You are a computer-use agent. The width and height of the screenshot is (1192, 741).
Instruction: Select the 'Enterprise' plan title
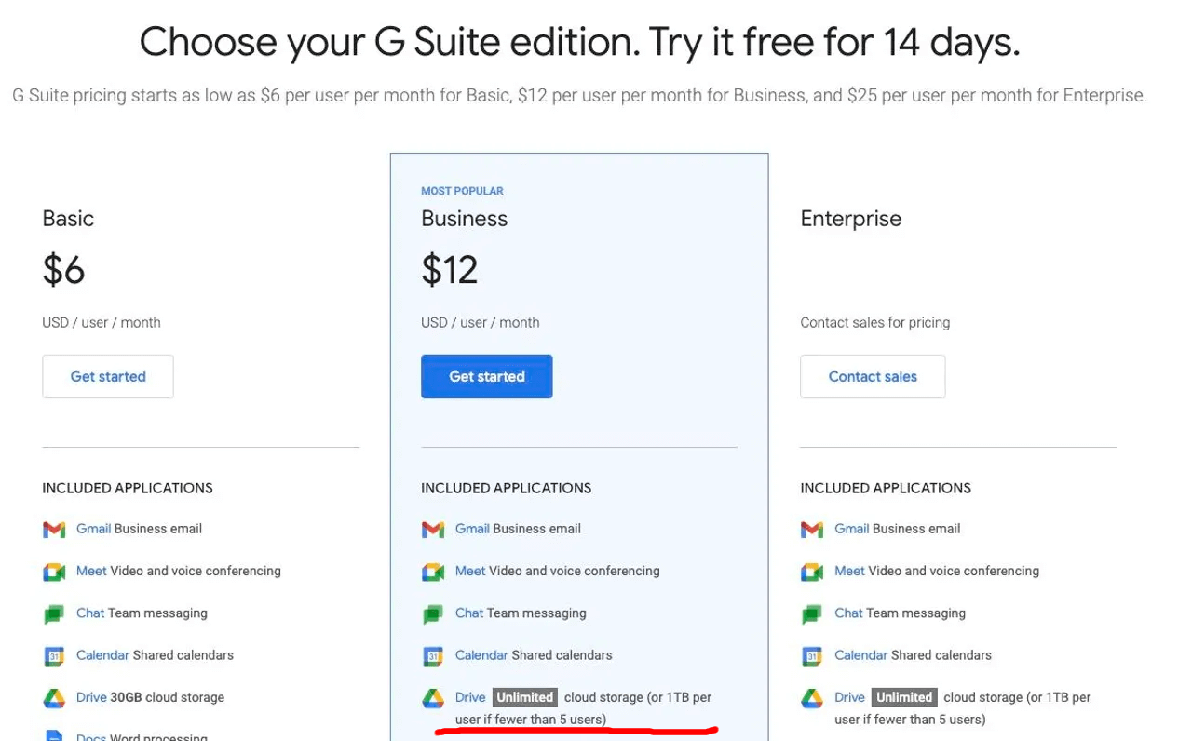850,219
